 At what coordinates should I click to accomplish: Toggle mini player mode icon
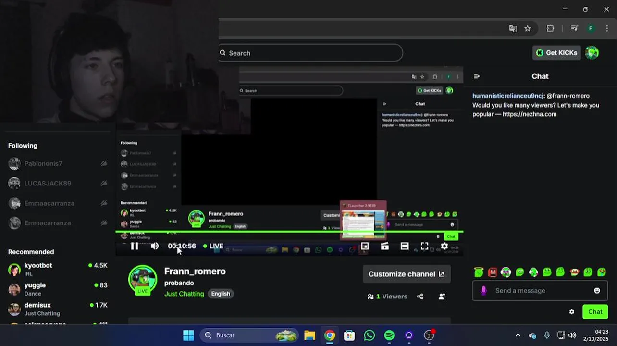365,246
